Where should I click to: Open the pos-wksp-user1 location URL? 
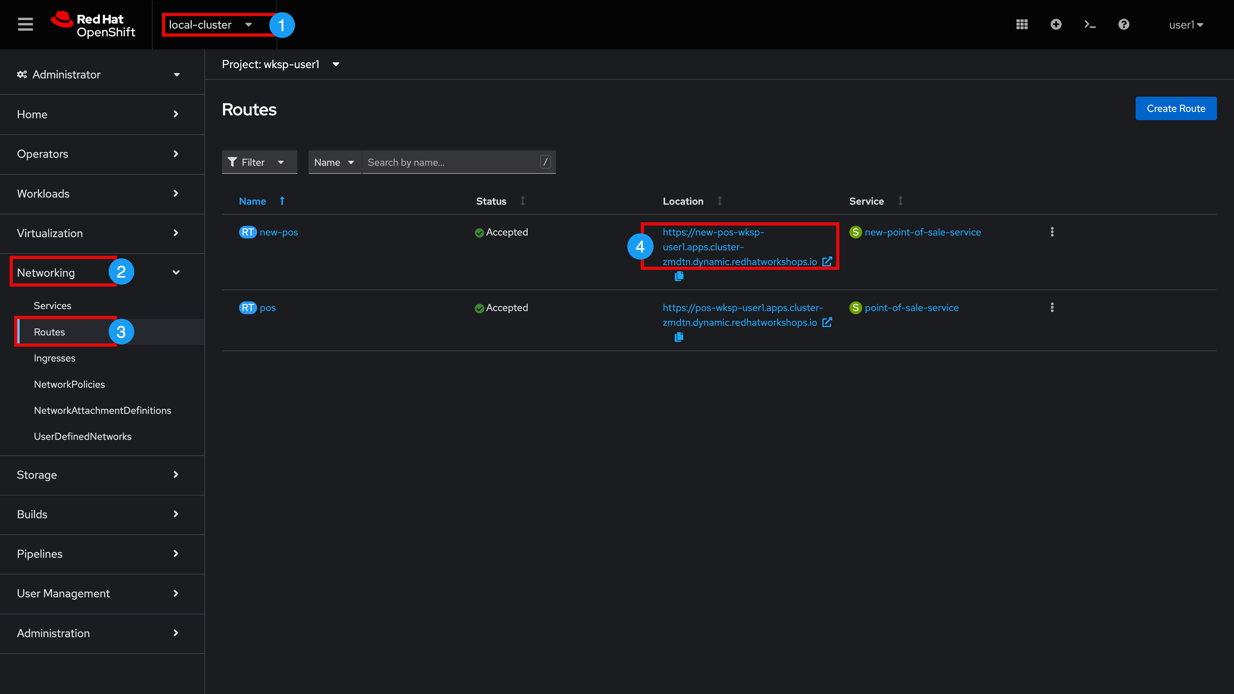pos(743,315)
